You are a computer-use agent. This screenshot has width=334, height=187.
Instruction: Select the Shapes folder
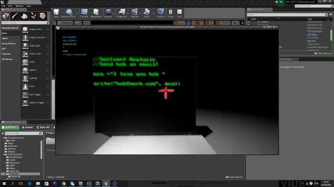[x=11, y=152]
